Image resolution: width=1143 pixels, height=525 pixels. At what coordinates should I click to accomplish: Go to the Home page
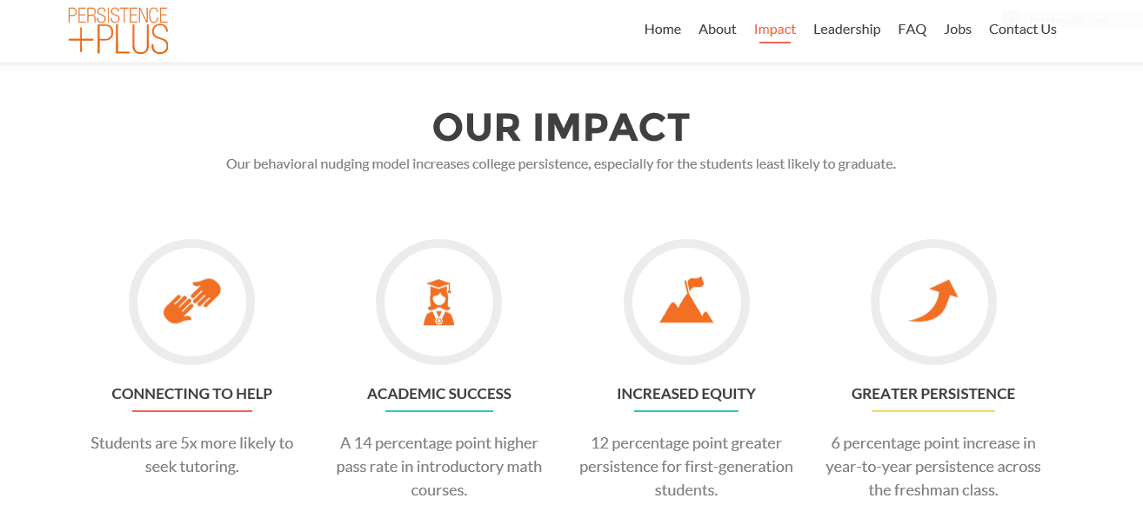coord(662,30)
